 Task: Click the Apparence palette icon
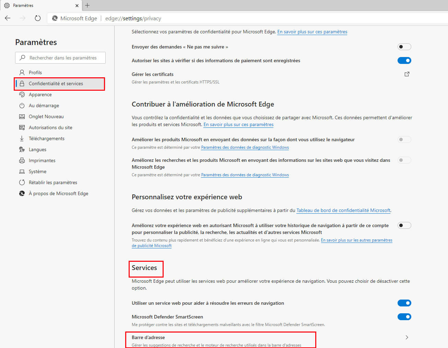22,94
